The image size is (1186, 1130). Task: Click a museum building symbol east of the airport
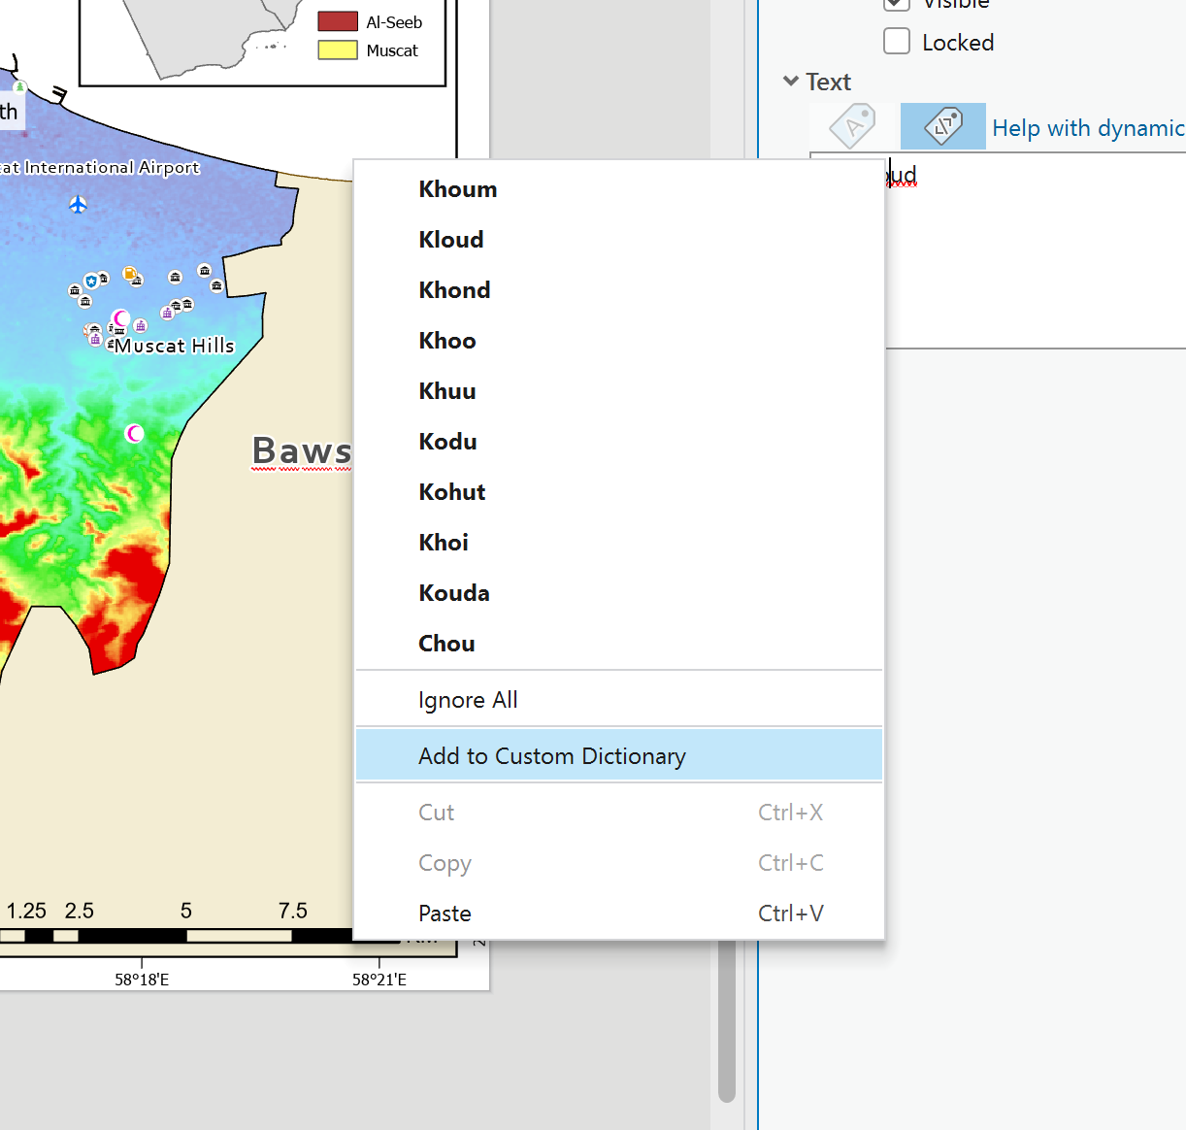click(175, 276)
